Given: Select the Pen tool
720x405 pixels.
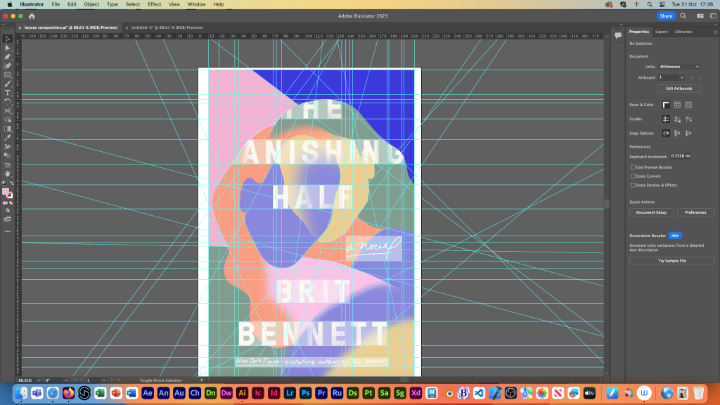Looking at the screenshot, I should pos(8,57).
